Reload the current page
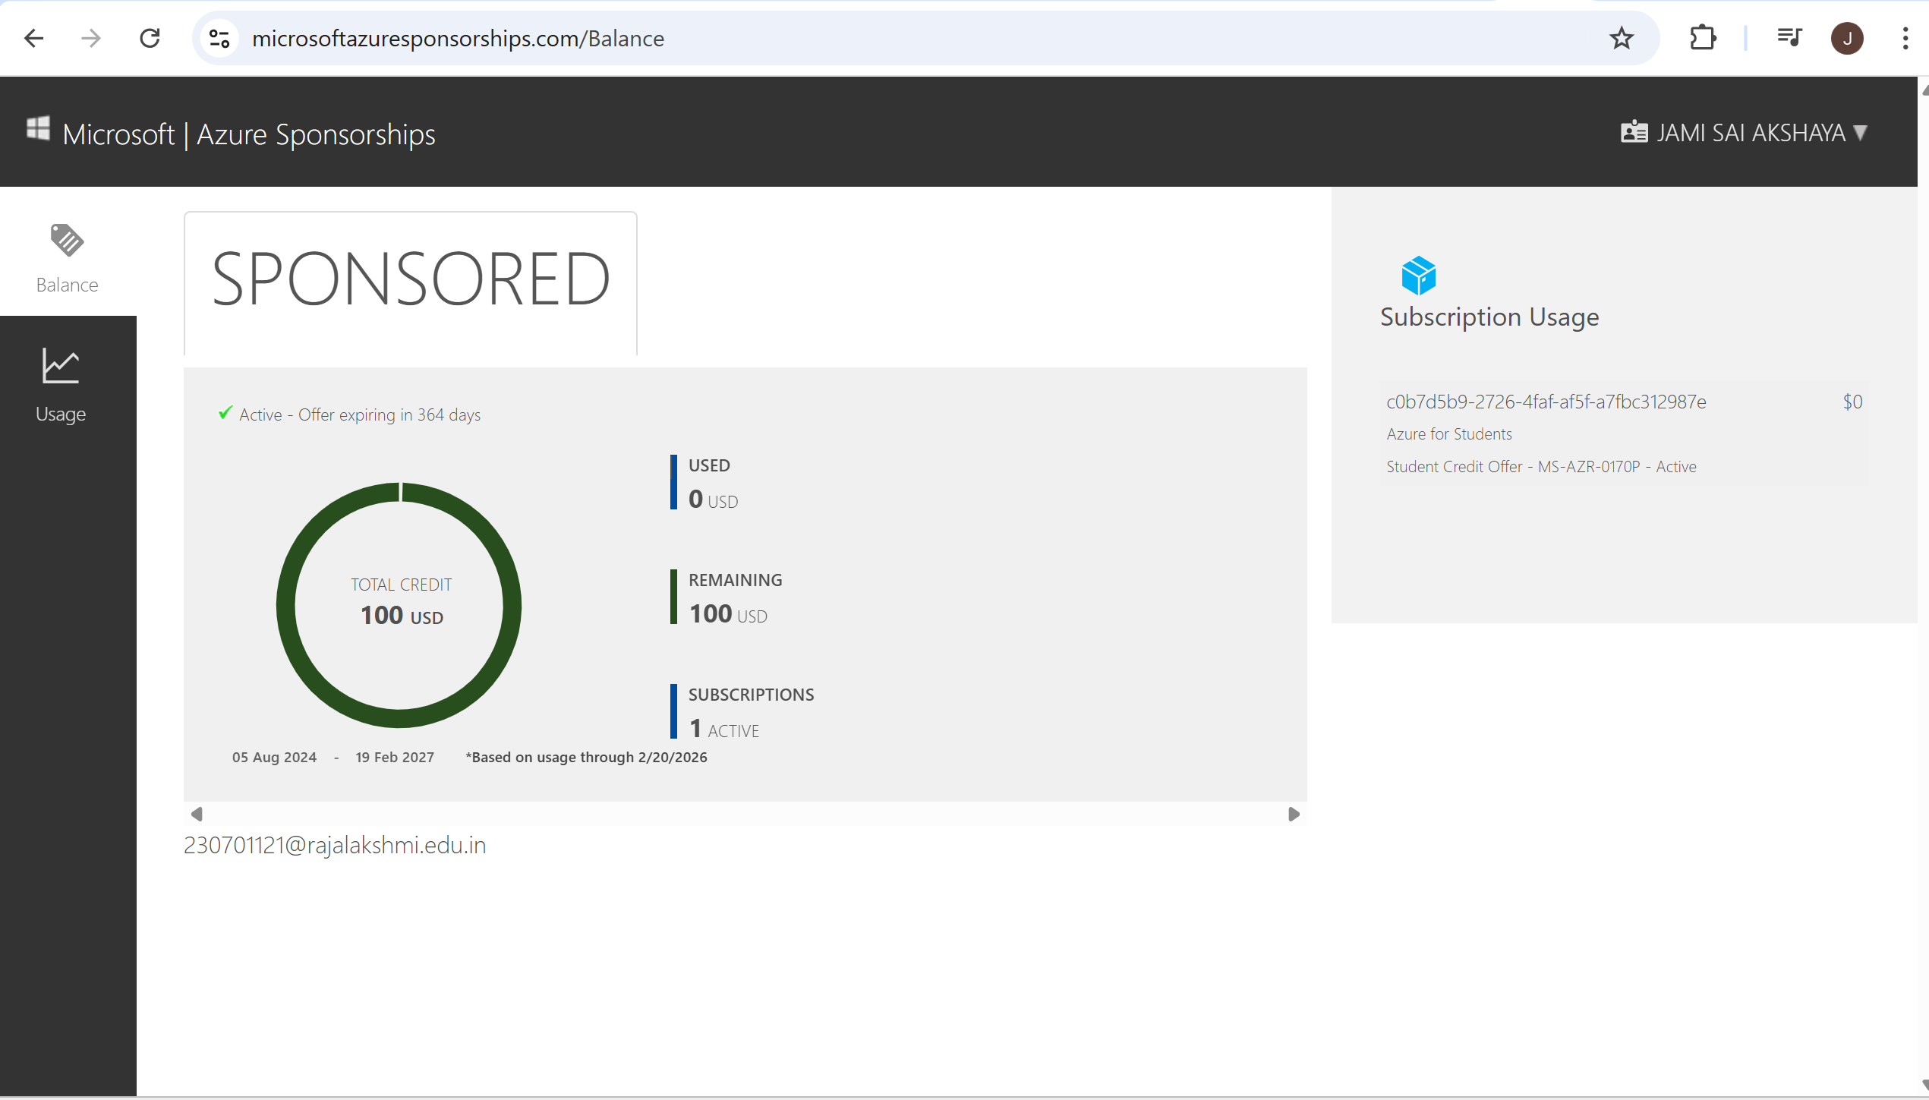1929x1100 pixels. [150, 38]
